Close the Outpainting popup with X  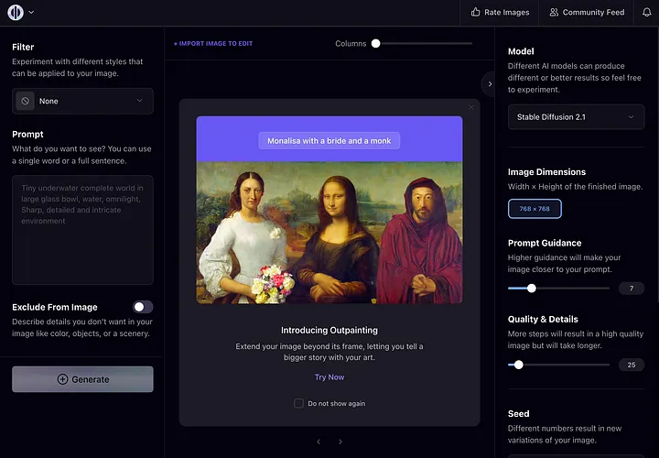pyautogui.click(x=471, y=107)
